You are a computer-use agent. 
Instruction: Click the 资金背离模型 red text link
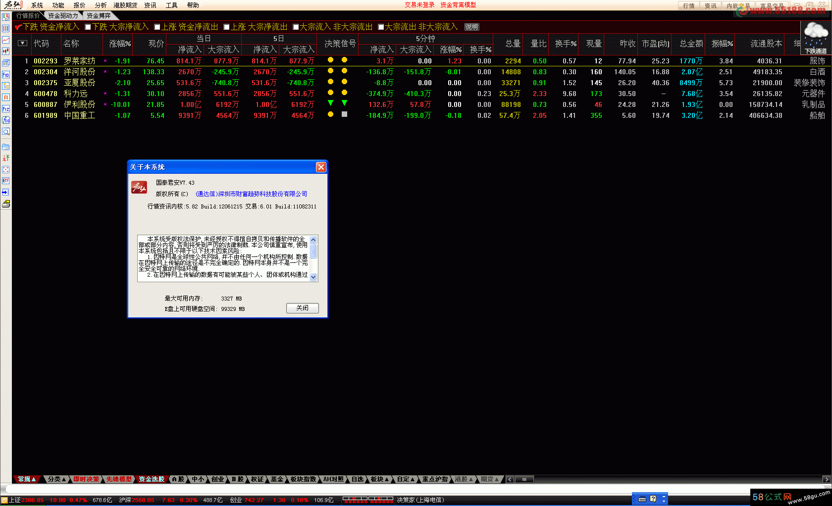point(458,5)
